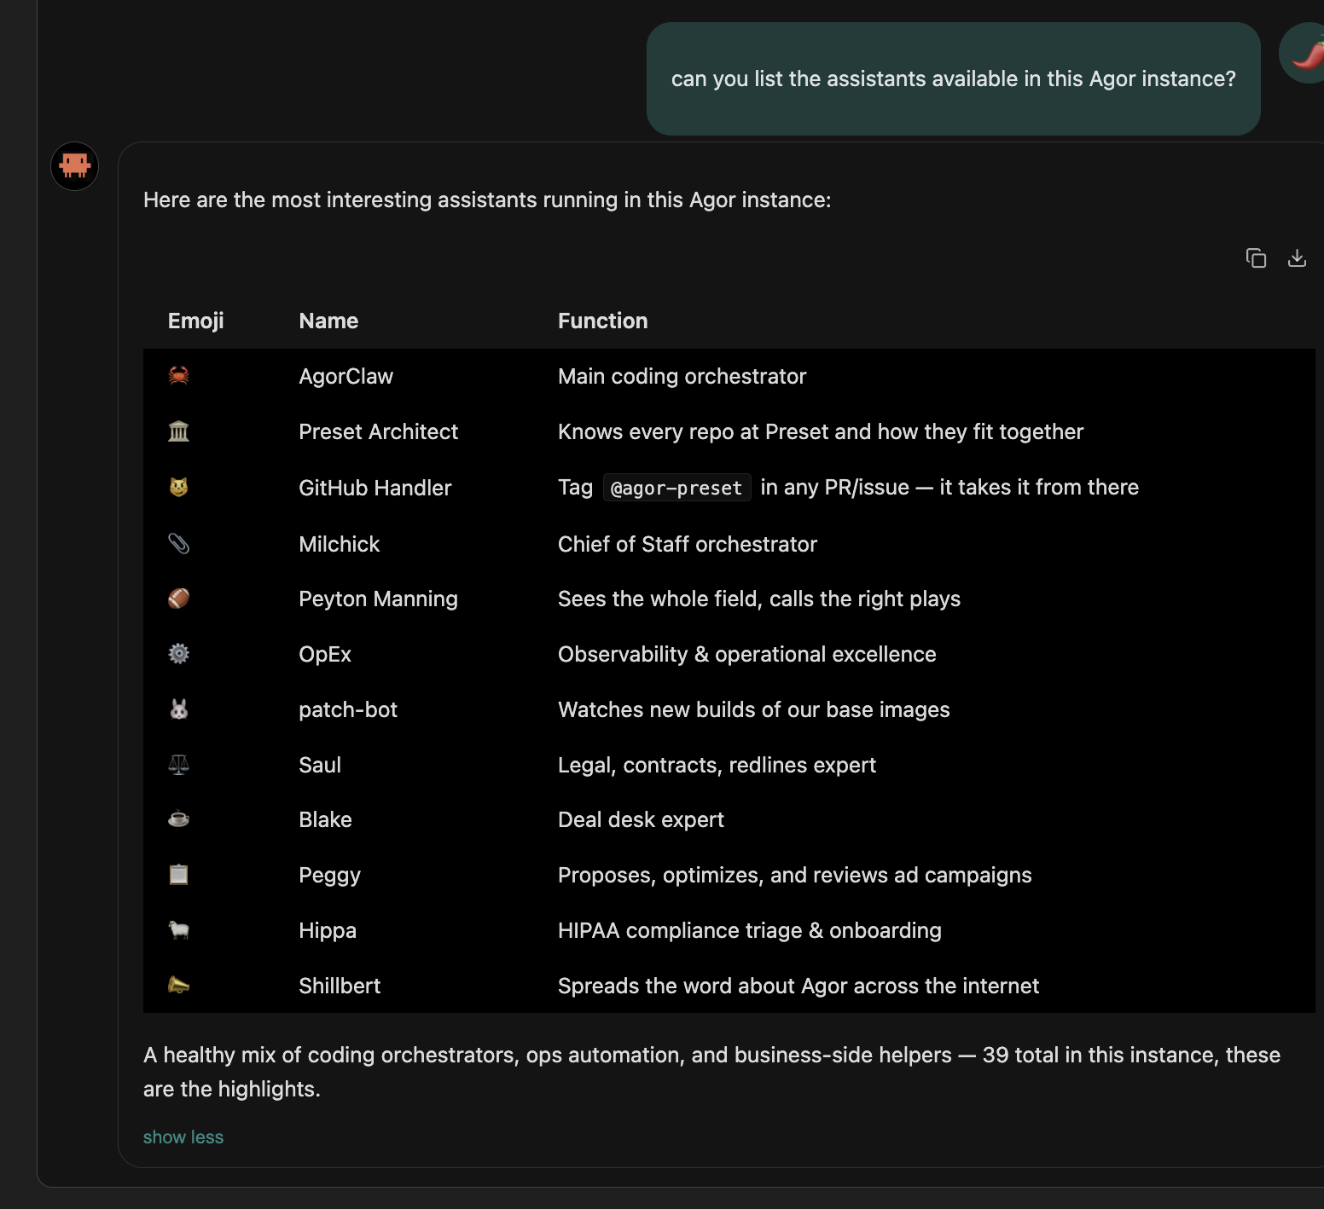Click the Emoji column header

point(195,321)
